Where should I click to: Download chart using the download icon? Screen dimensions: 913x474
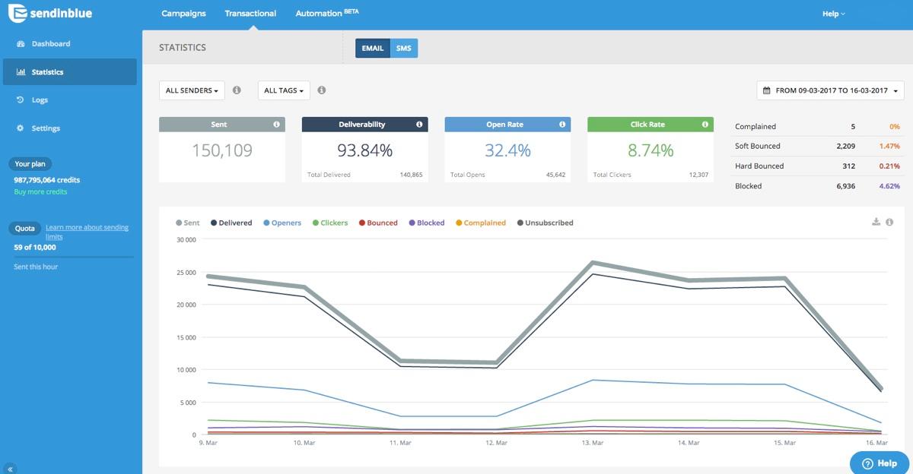876,222
